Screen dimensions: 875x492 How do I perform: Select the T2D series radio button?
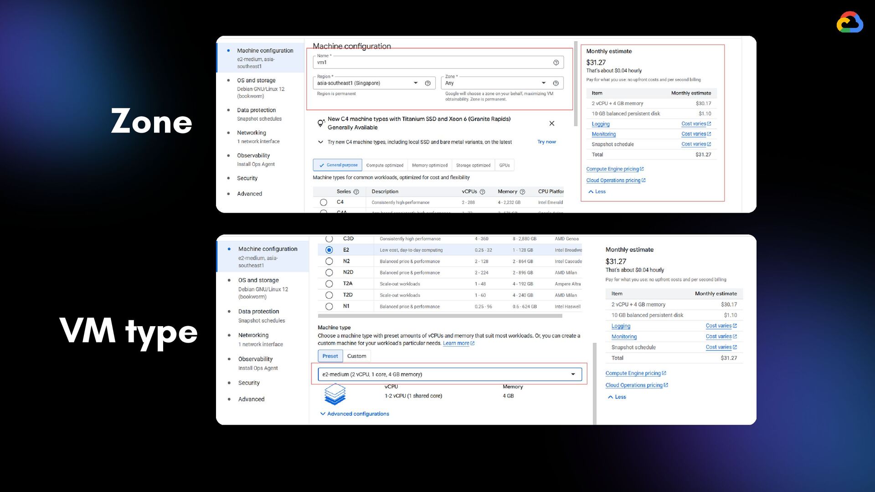pos(329,295)
